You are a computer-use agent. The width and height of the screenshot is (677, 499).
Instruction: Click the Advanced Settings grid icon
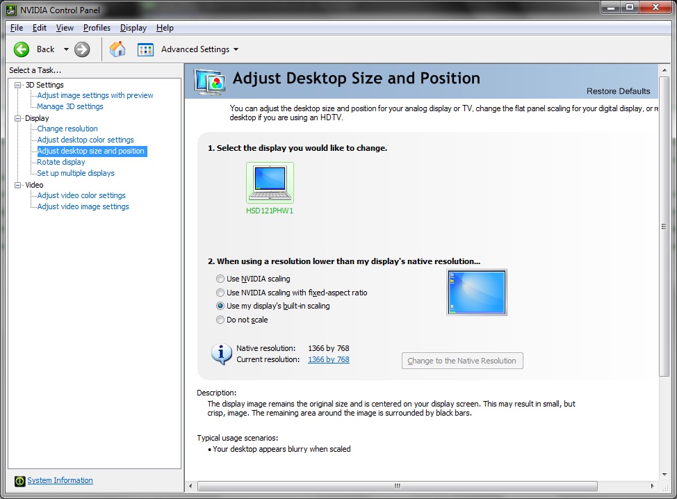point(145,49)
